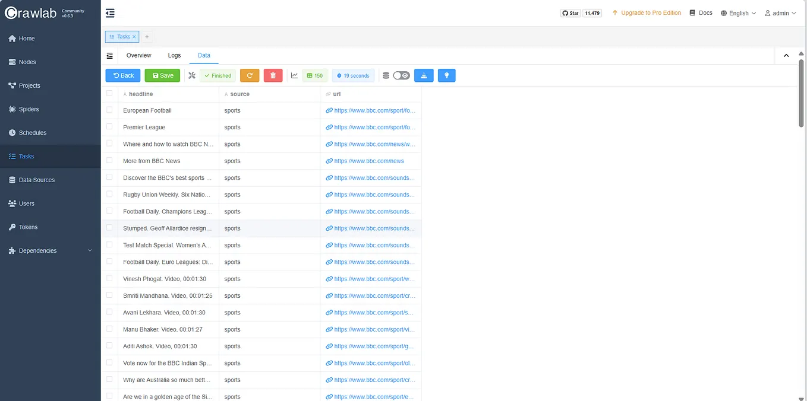Open the stopwatch duration indicator
The height and width of the screenshot is (401, 807).
353,75
